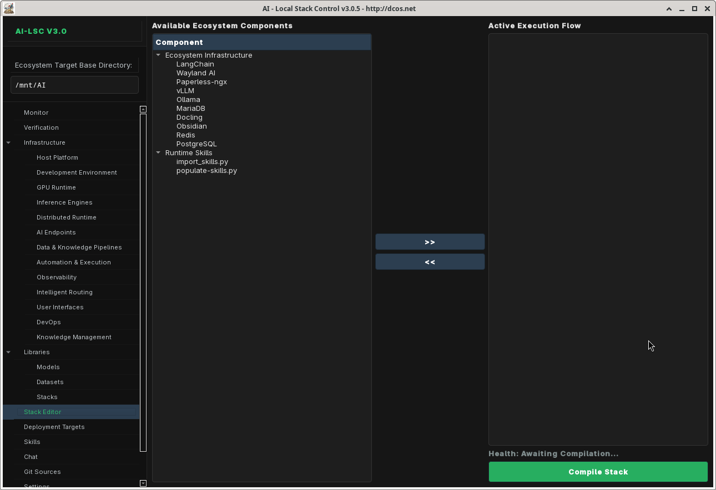Select AI Endpoints in the sidebar
This screenshot has width=716, height=490.
(x=56, y=232)
